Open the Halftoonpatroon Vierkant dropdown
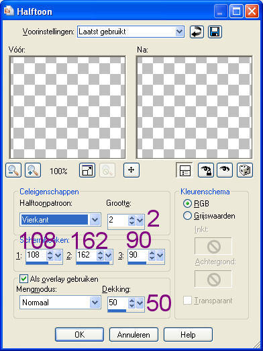 point(95,220)
